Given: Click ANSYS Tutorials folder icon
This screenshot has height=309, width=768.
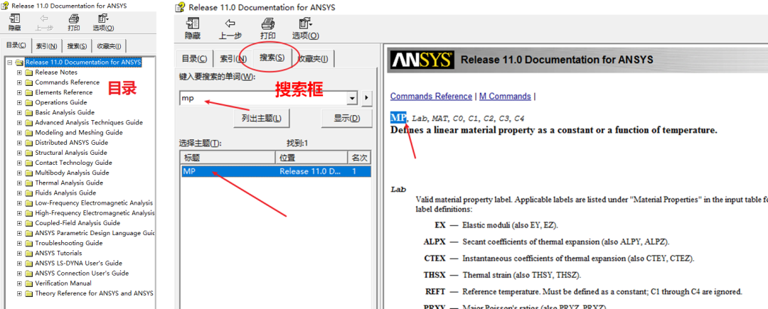Looking at the screenshot, I should click(x=29, y=253).
